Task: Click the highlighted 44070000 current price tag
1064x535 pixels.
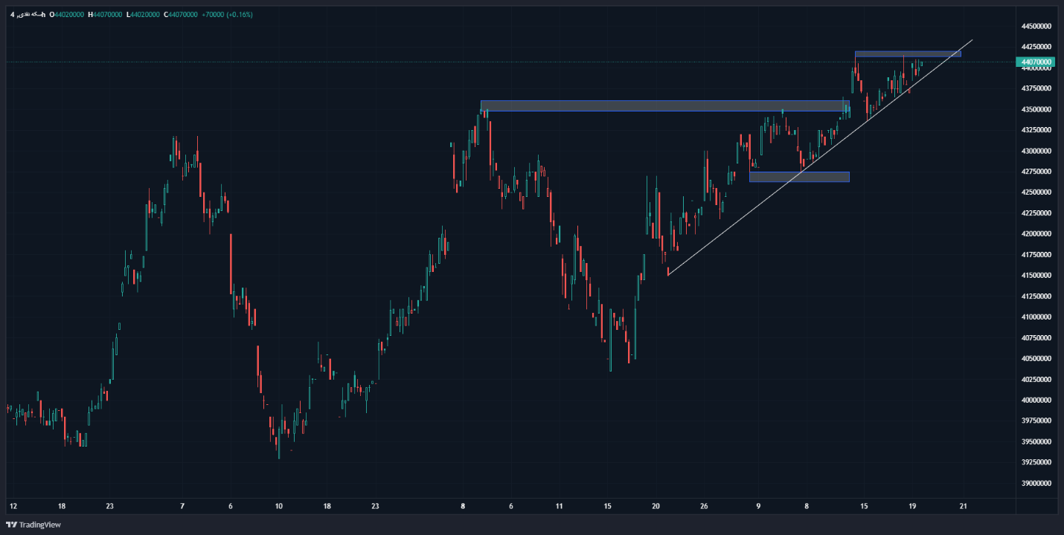Action: point(1036,62)
